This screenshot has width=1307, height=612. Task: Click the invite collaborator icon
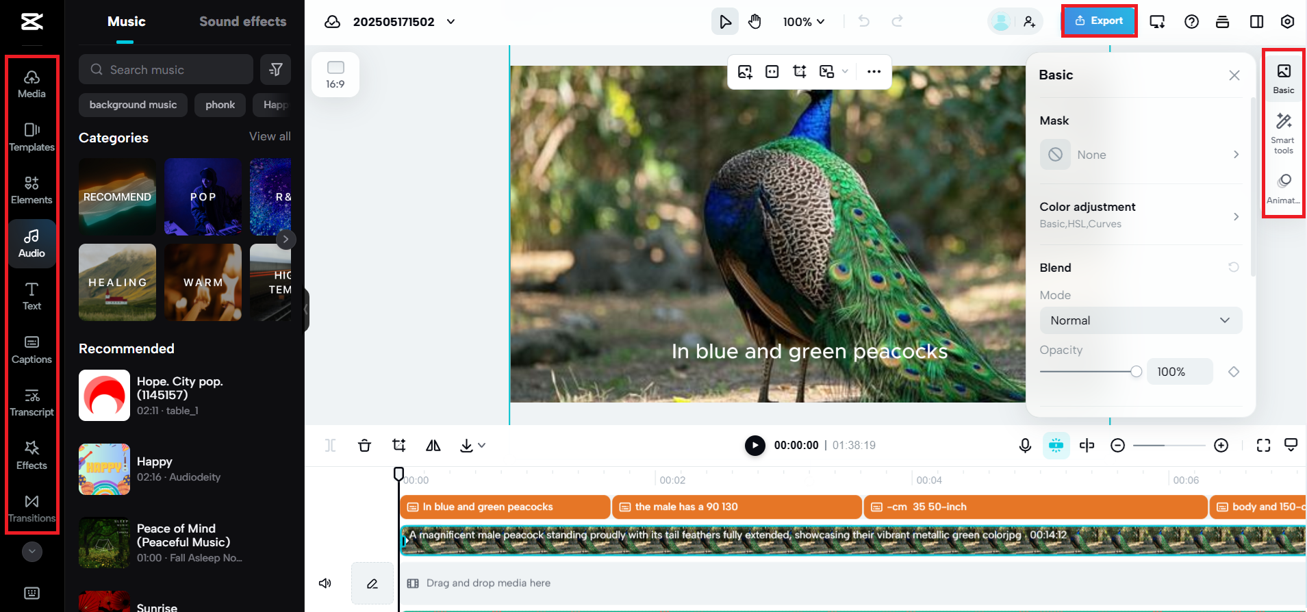point(1029,22)
